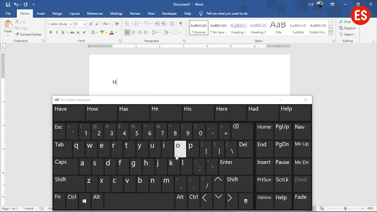This screenshot has height=212, width=377.
Task: Show paragraph marks with the pilcrow icon
Action: pyautogui.click(x=181, y=24)
